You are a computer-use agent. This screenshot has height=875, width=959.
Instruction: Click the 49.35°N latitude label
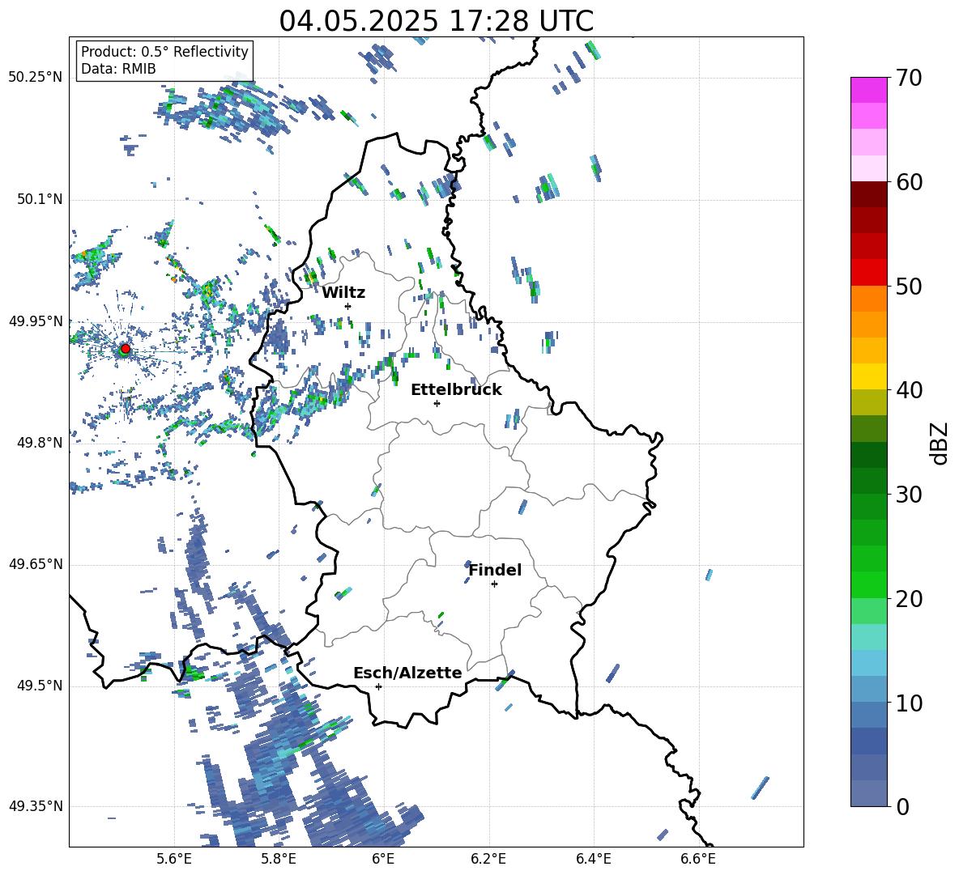pyautogui.click(x=36, y=806)
